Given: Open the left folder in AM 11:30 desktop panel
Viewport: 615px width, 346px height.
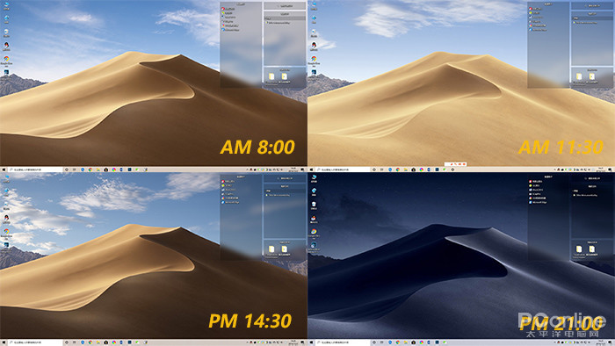Looking at the screenshot, I should [579, 76].
